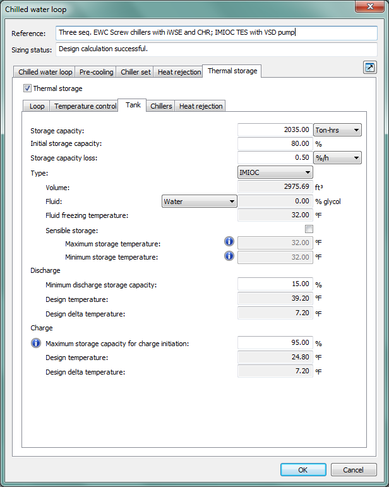Open the Ton-hrs units dropdown
Viewport: 389px width, 487px height.
click(x=337, y=130)
